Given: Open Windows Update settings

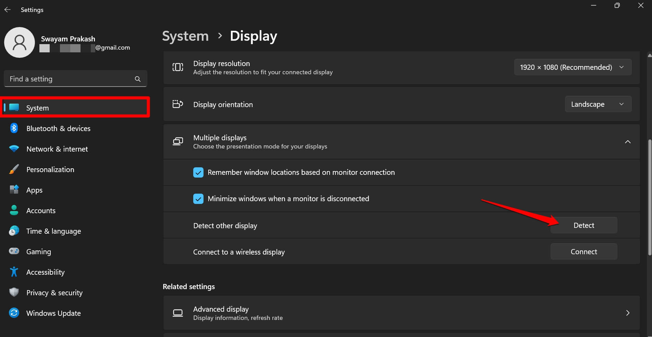Looking at the screenshot, I should click(x=53, y=313).
